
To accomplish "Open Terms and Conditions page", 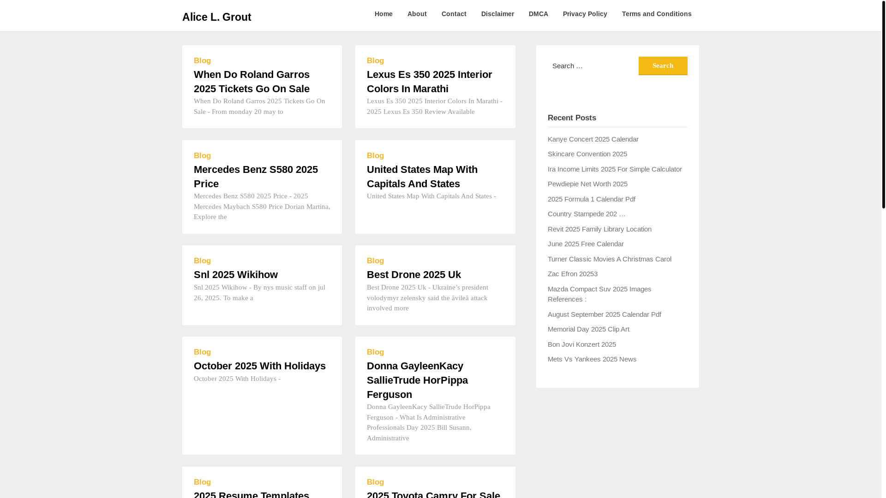I will point(656,14).
